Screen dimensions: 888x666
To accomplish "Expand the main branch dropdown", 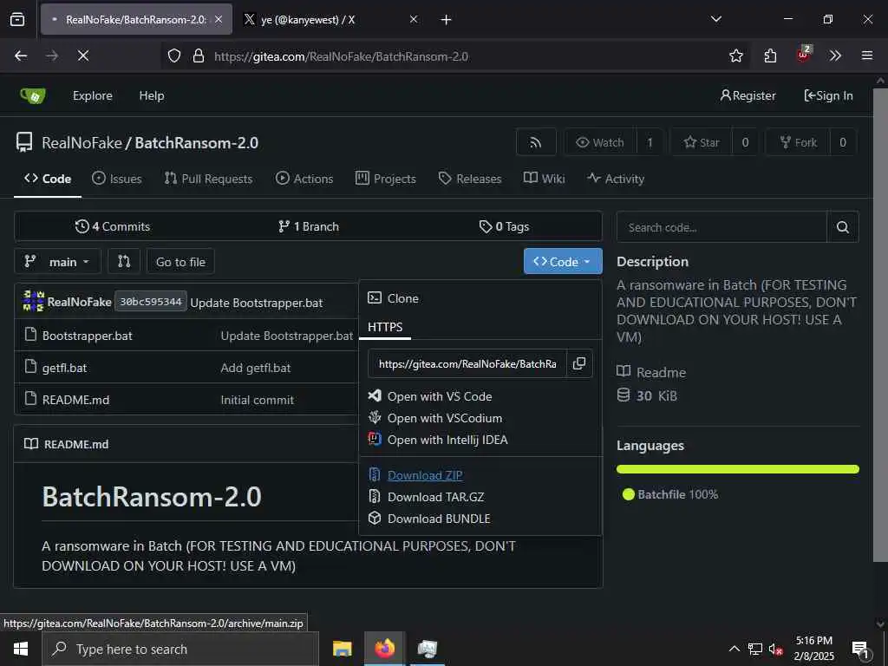I will [x=57, y=261].
